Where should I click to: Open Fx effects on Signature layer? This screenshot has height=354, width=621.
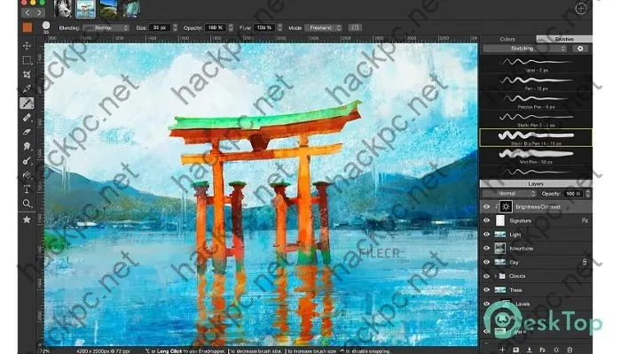click(585, 220)
